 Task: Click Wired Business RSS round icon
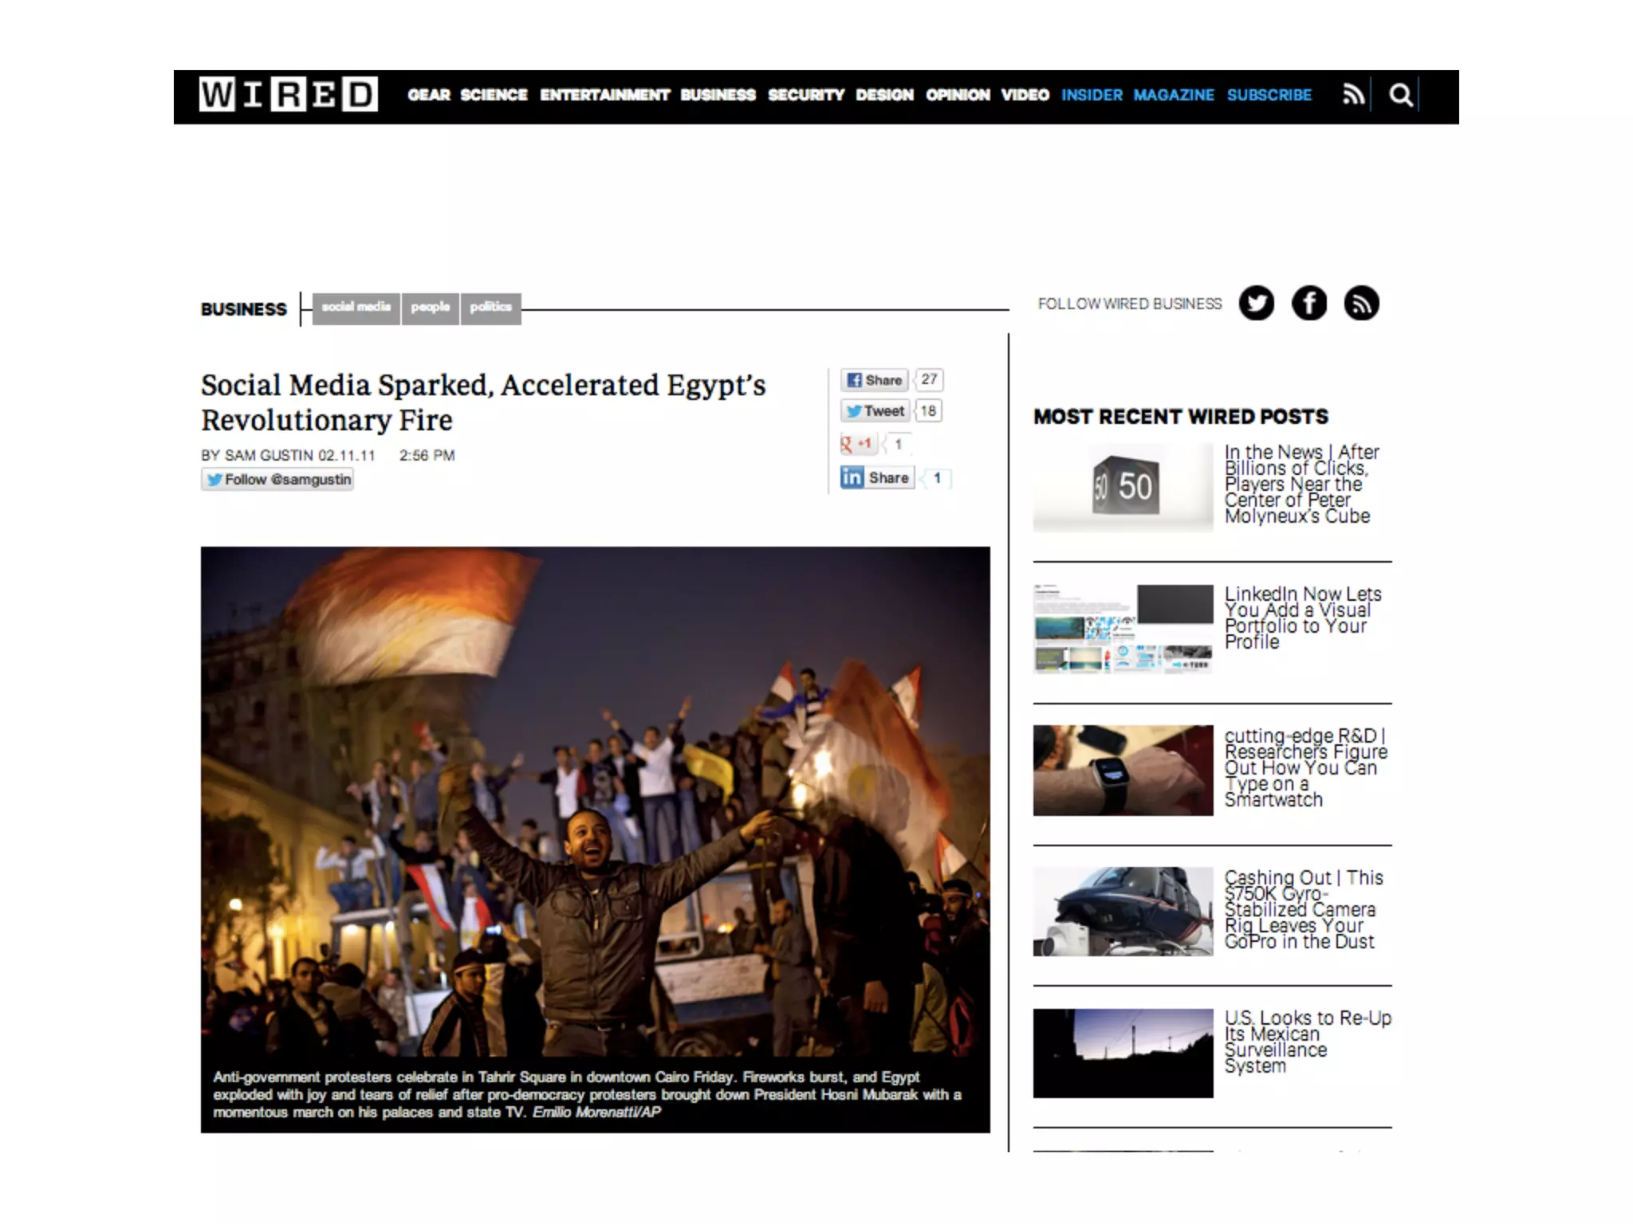click(x=1361, y=304)
